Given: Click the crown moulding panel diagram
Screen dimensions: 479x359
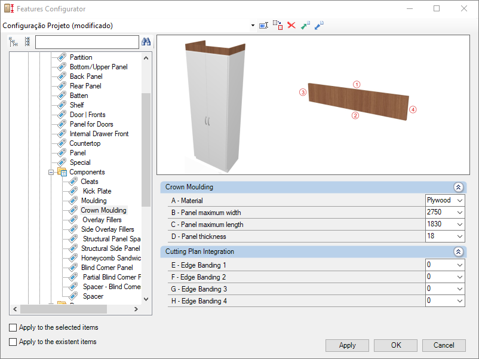Looking at the screenshot, I should click(358, 102).
